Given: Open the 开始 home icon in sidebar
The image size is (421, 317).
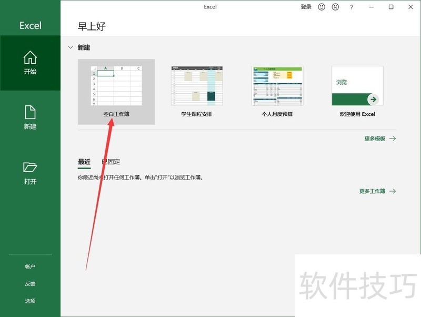Looking at the screenshot, I should [30, 58].
